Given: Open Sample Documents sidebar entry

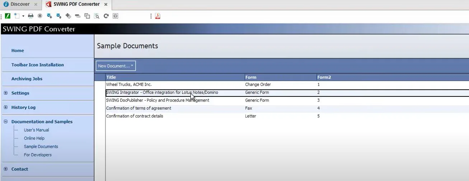Looking at the screenshot, I should click(x=41, y=147).
